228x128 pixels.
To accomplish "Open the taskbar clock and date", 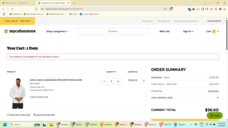I will 221,124.
